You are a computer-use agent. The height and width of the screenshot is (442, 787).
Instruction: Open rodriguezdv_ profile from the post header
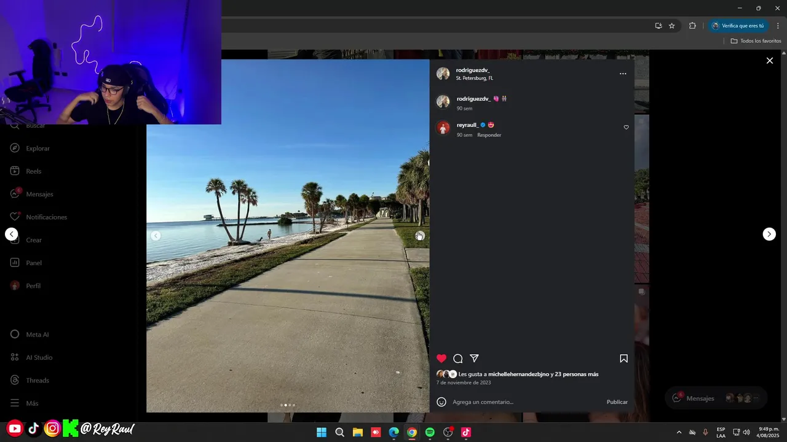[x=472, y=70]
